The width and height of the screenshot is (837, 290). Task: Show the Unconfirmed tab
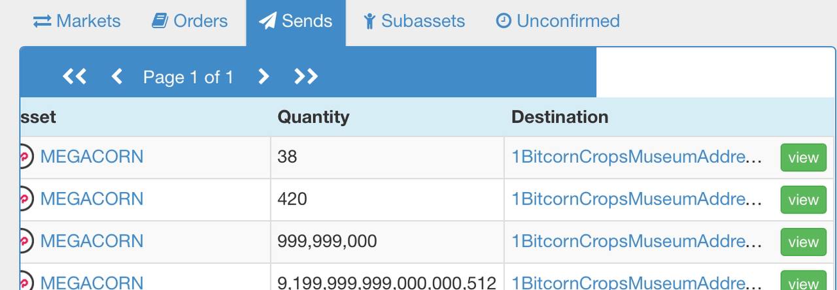(x=558, y=21)
